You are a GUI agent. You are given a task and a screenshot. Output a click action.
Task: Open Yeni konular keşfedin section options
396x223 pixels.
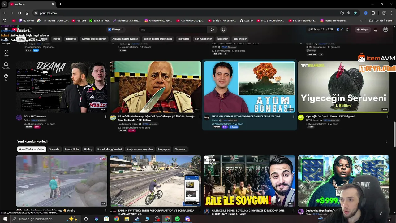click(386, 142)
